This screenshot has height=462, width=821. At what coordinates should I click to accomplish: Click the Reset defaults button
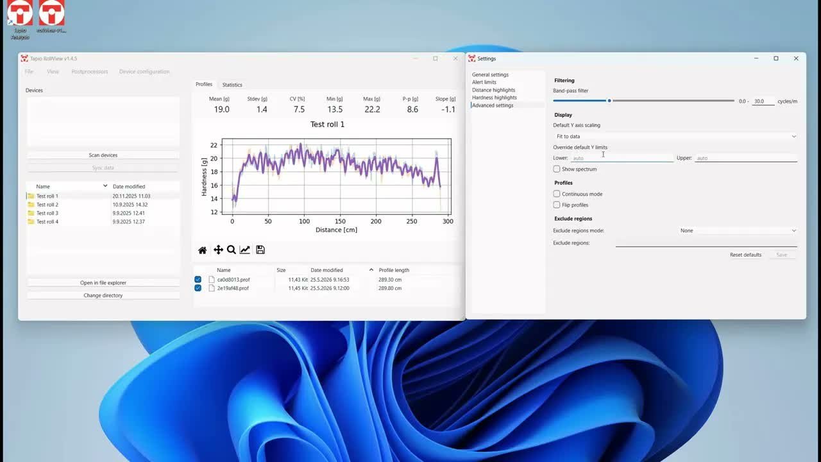[745, 255]
